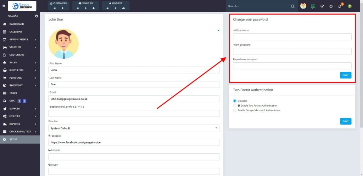Save the Two Factor Authentication settings
The image size is (363, 176).
click(346, 121)
